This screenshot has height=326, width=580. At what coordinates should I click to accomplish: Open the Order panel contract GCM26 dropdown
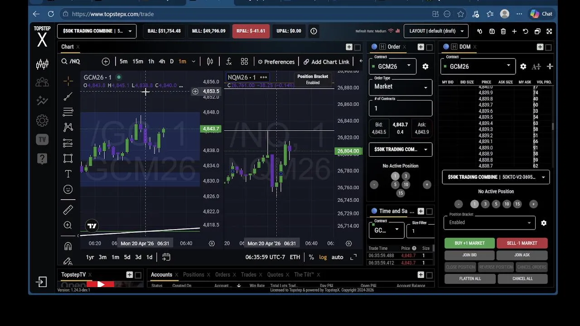[x=392, y=66]
